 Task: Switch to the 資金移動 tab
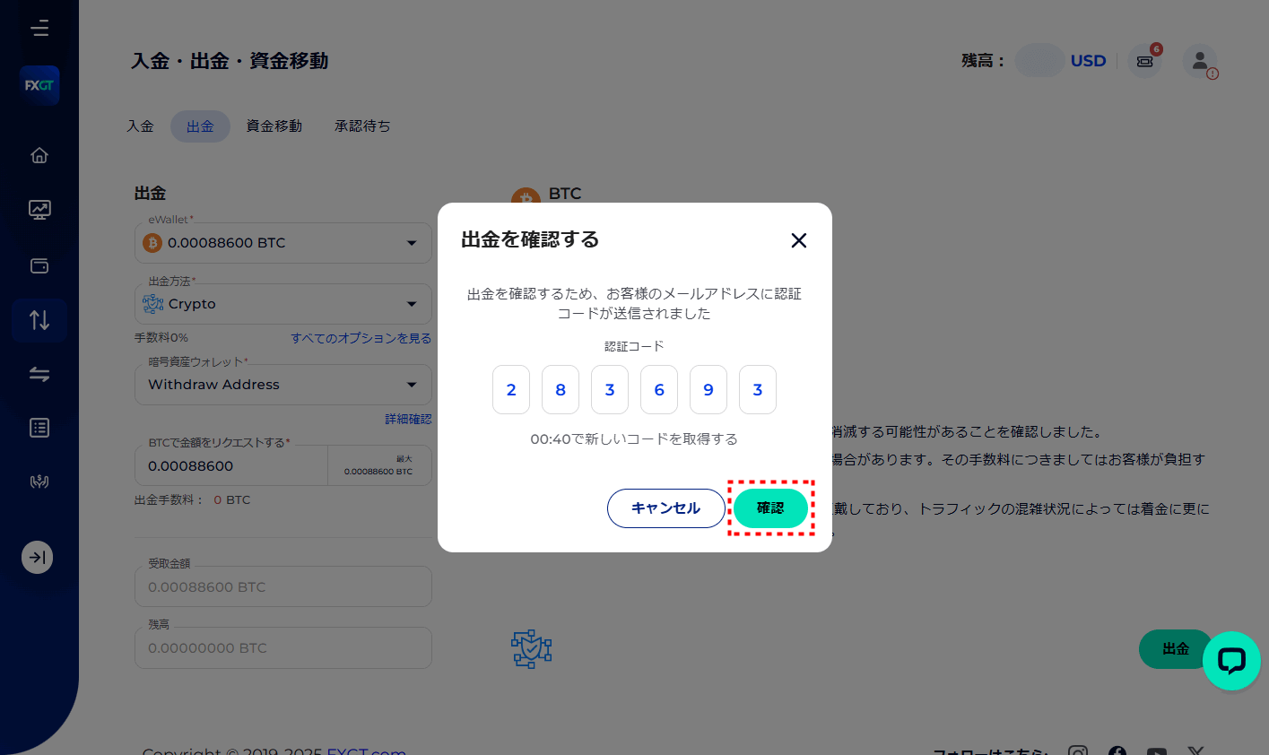(274, 126)
